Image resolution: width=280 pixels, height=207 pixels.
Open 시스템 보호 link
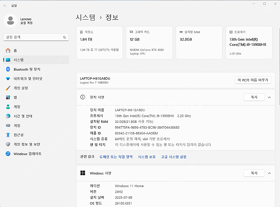pos(147,157)
